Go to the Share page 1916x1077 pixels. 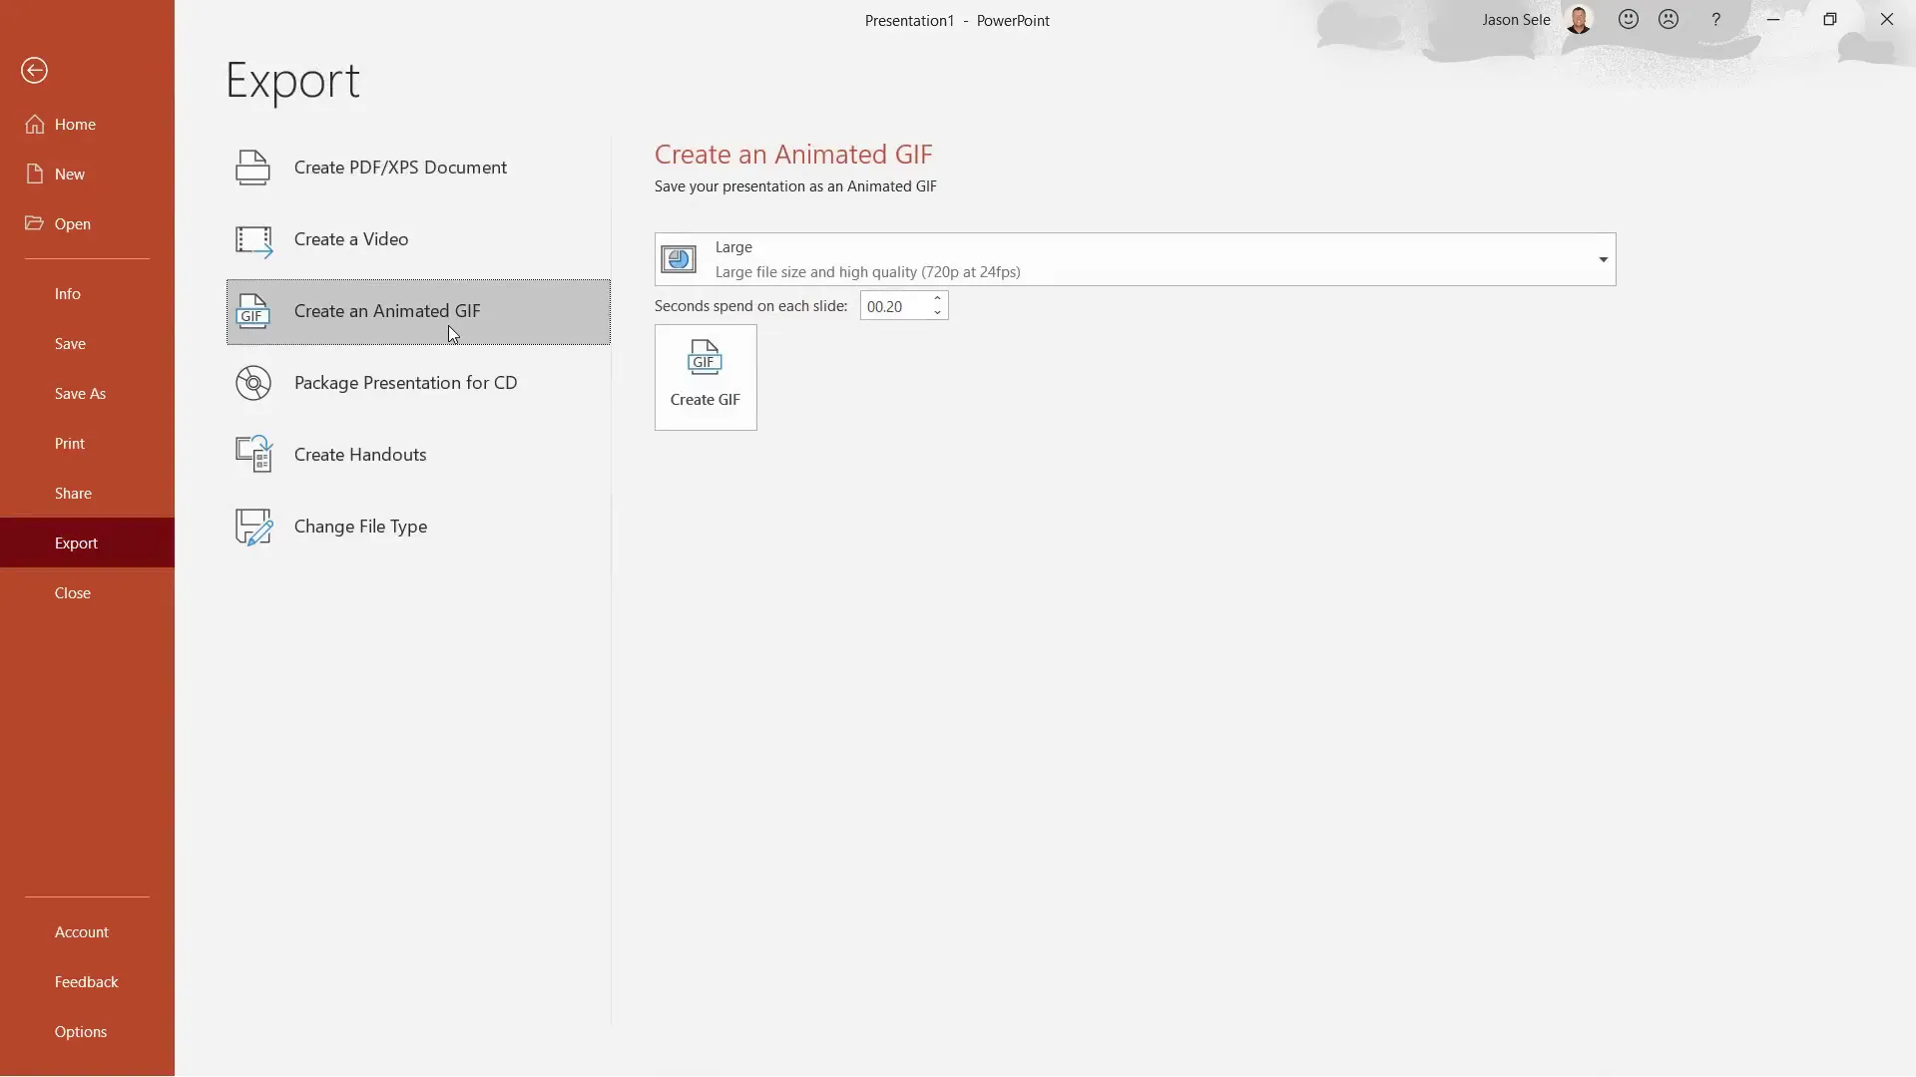[87, 494]
